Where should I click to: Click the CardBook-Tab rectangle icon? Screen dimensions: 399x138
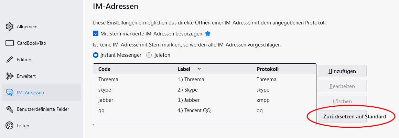10,43
